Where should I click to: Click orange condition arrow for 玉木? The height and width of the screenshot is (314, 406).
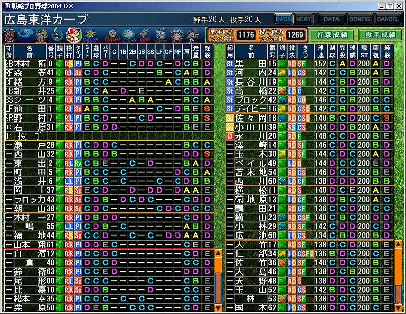(x=282, y=154)
